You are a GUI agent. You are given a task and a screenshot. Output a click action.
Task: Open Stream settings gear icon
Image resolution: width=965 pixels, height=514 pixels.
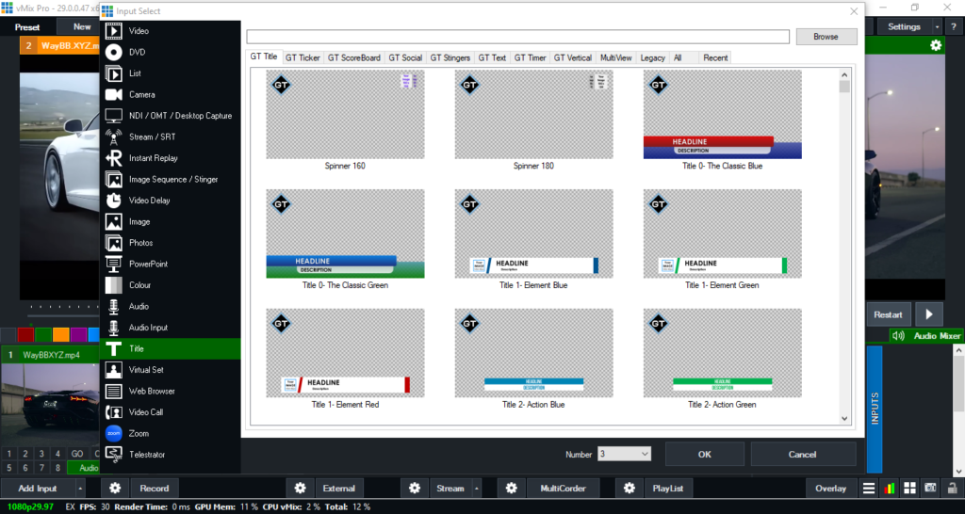tap(414, 489)
